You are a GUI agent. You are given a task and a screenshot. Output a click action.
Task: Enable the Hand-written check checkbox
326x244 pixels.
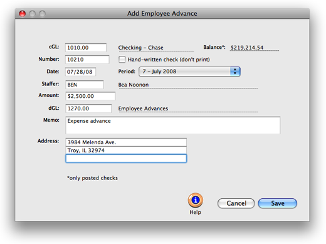point(122,60)
